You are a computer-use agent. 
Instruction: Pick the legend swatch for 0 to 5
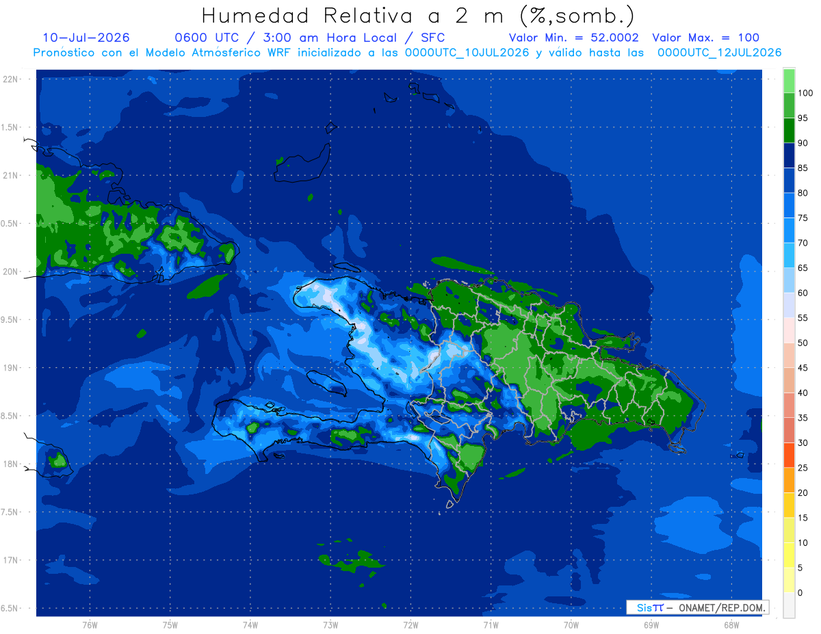pos(789,580)
